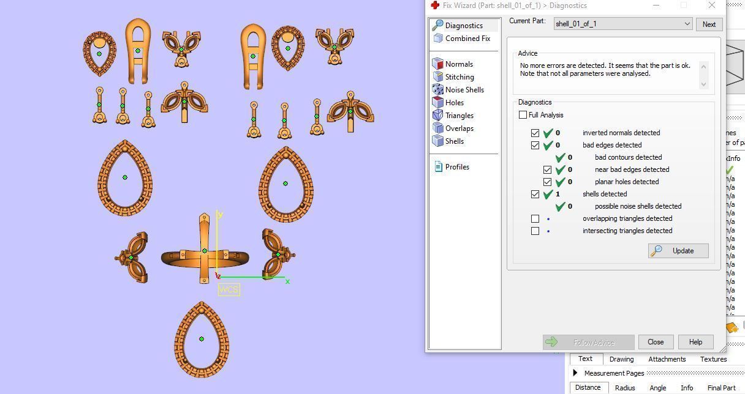Close the Fix Wizard with Close button
The width and height of the screenshot is (745, 394).
[656, 342]
